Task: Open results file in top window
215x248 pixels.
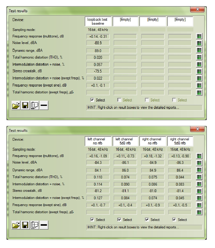Action: click(16, 105)
